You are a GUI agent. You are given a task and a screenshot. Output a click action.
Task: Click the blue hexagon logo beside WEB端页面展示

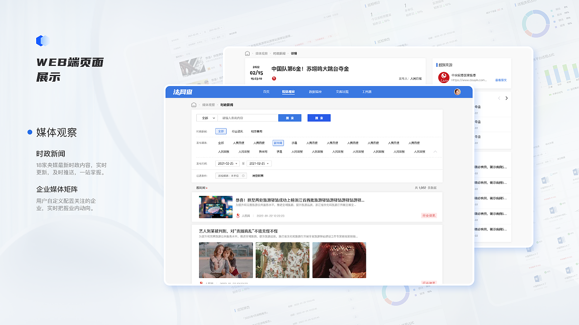43,40
